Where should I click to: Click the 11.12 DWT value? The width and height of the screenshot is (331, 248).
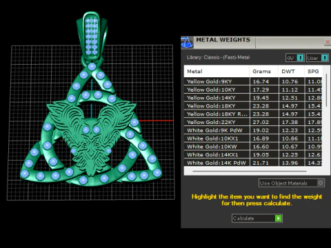click(290, 90)
